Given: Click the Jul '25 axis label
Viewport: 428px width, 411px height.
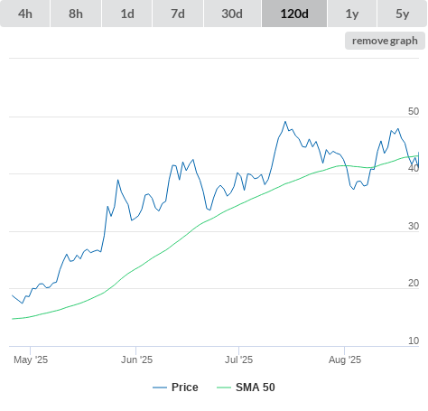Looking at the screenshot, I should pyautogui.click(x=238, y=360).
